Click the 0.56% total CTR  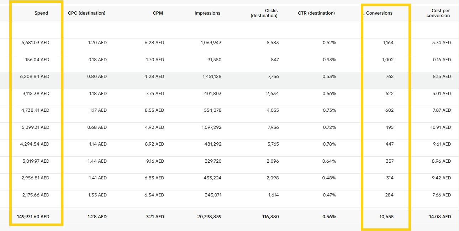tap(329, 217)
